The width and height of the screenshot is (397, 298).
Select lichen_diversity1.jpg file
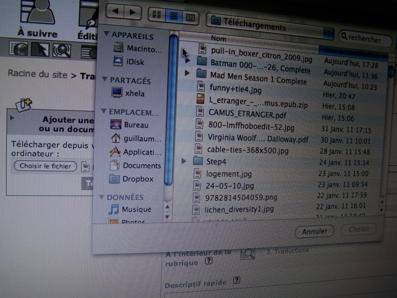239,209
